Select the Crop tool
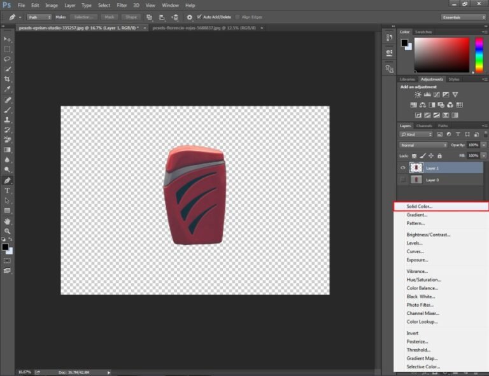This screenshot has width=489, height=376. 7,79
